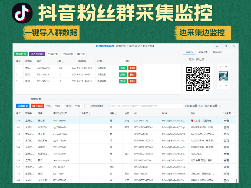Click the waterfall avatar thumbnail
This screenshot has width=251, height=188.
click(223, 76)
